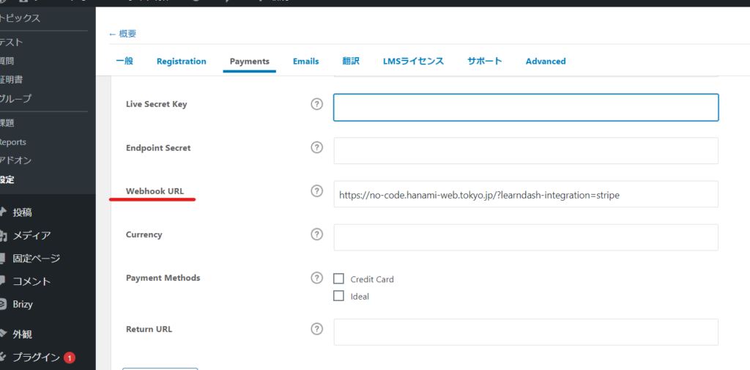Click help icon beside Payment Methods

[x=316, y=278]
